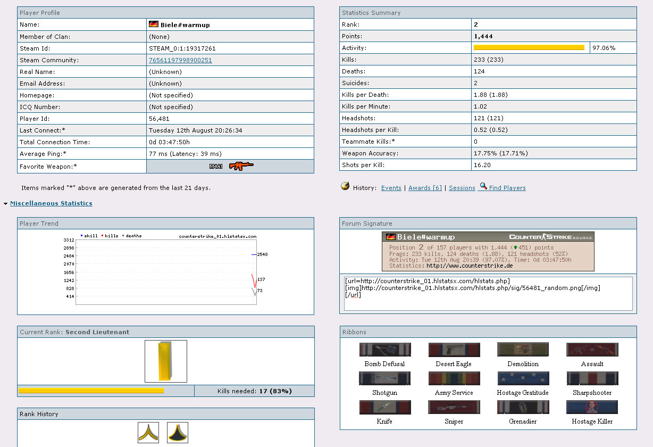Click the yellow Activity progress bar

point(529,48)
